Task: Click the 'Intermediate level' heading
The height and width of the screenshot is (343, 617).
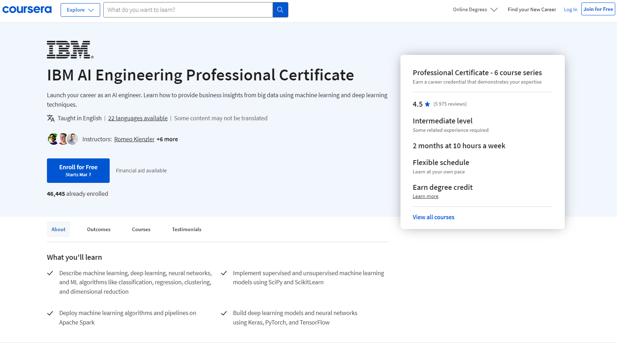Action: [x=443, y=121]
